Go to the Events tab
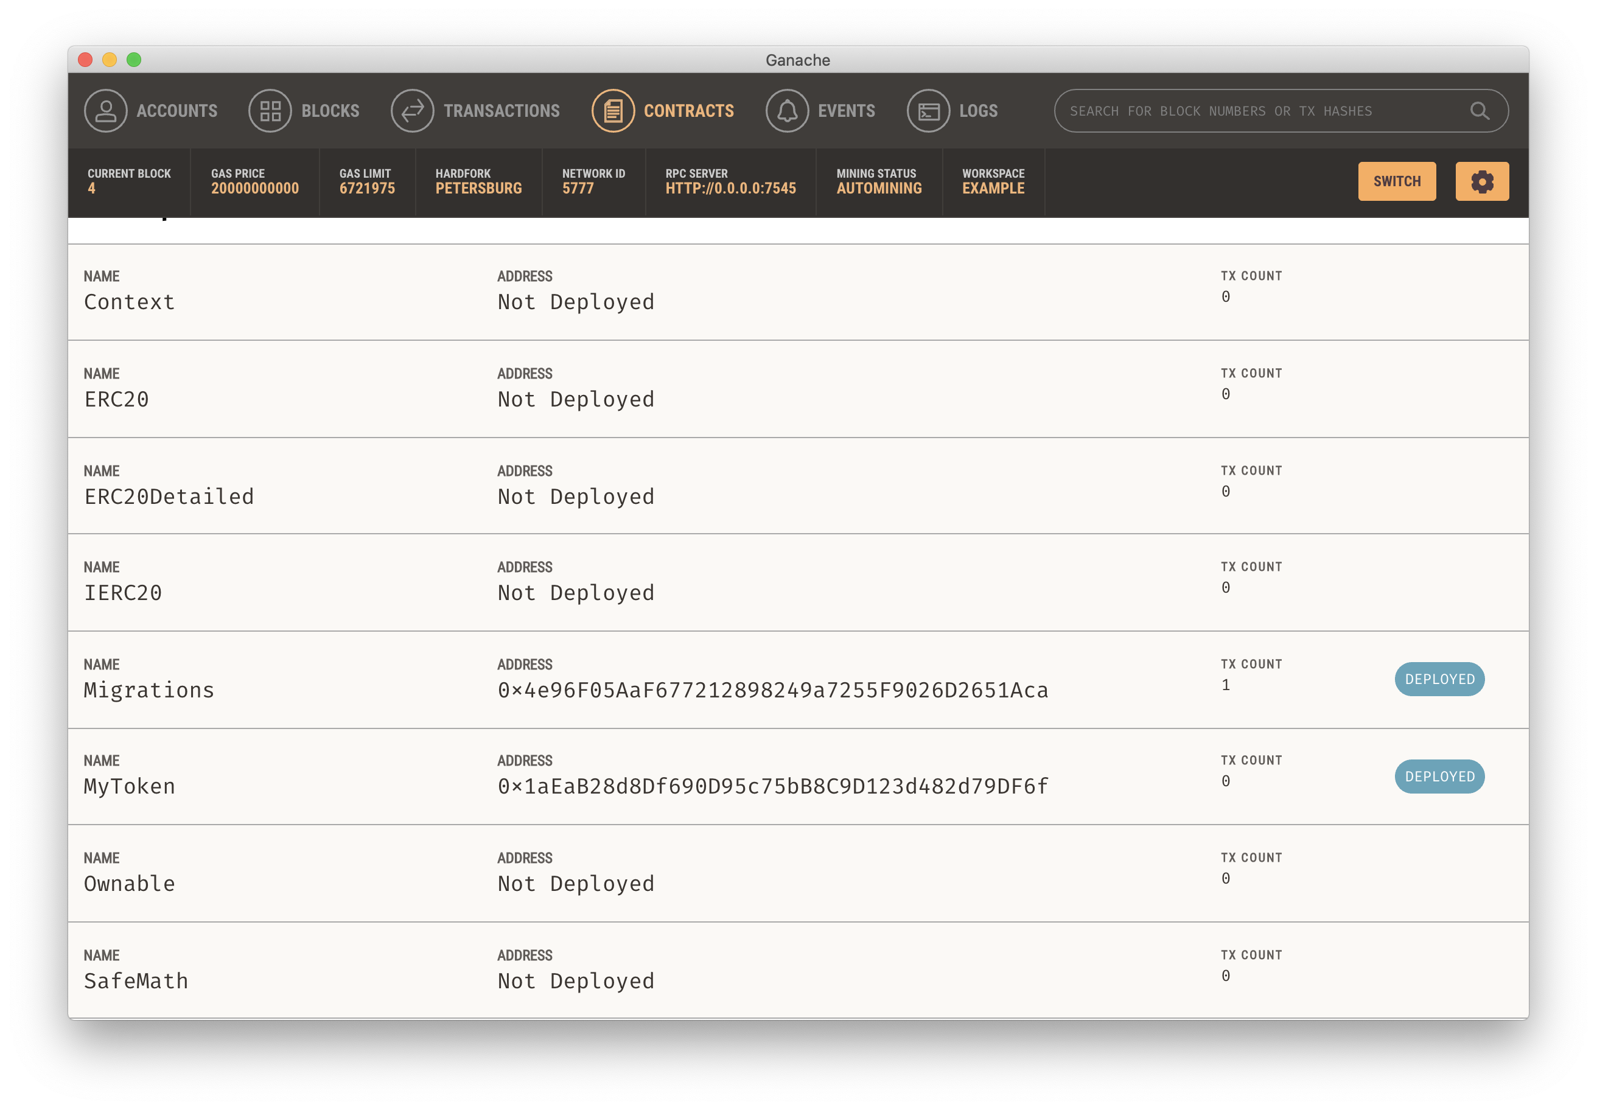The height and width of the screenshot is (1110, 1597). (846, 111)
